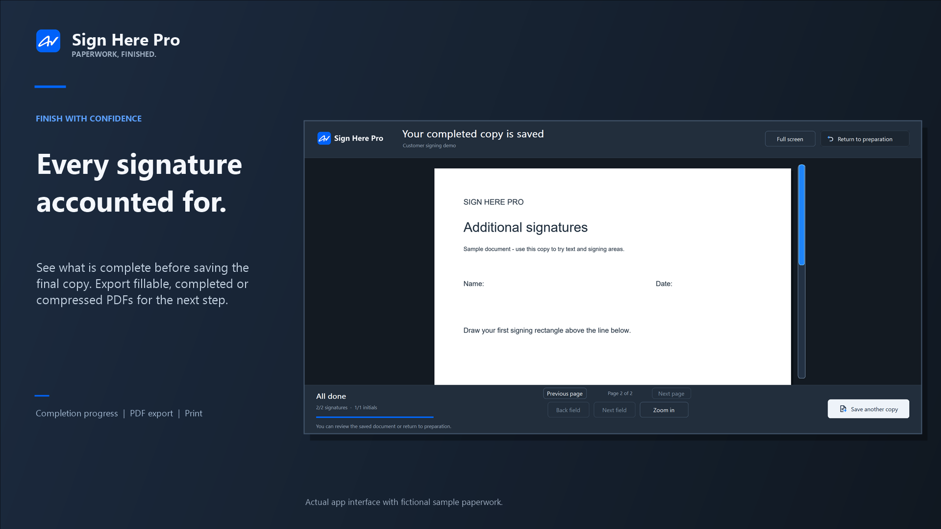
Task: Click 'PDF export' feature label
Action: 151,413
